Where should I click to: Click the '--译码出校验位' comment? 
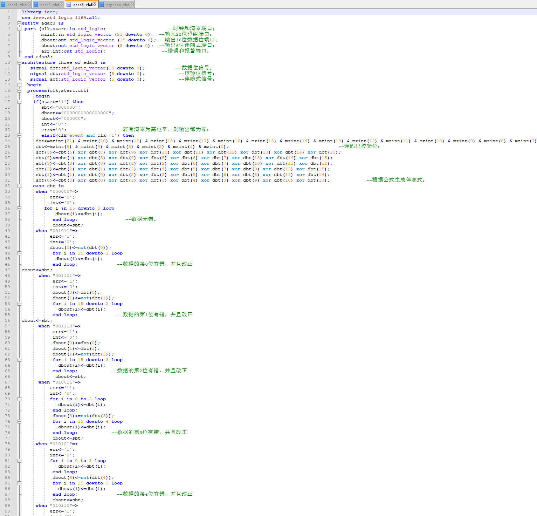[x=359, y=146]
